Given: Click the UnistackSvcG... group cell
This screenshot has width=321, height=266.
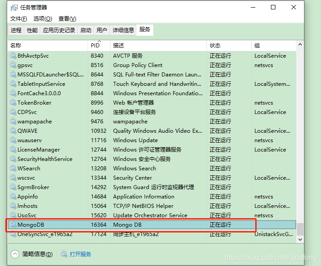Looking at the screenshot, I should point(274,234).
